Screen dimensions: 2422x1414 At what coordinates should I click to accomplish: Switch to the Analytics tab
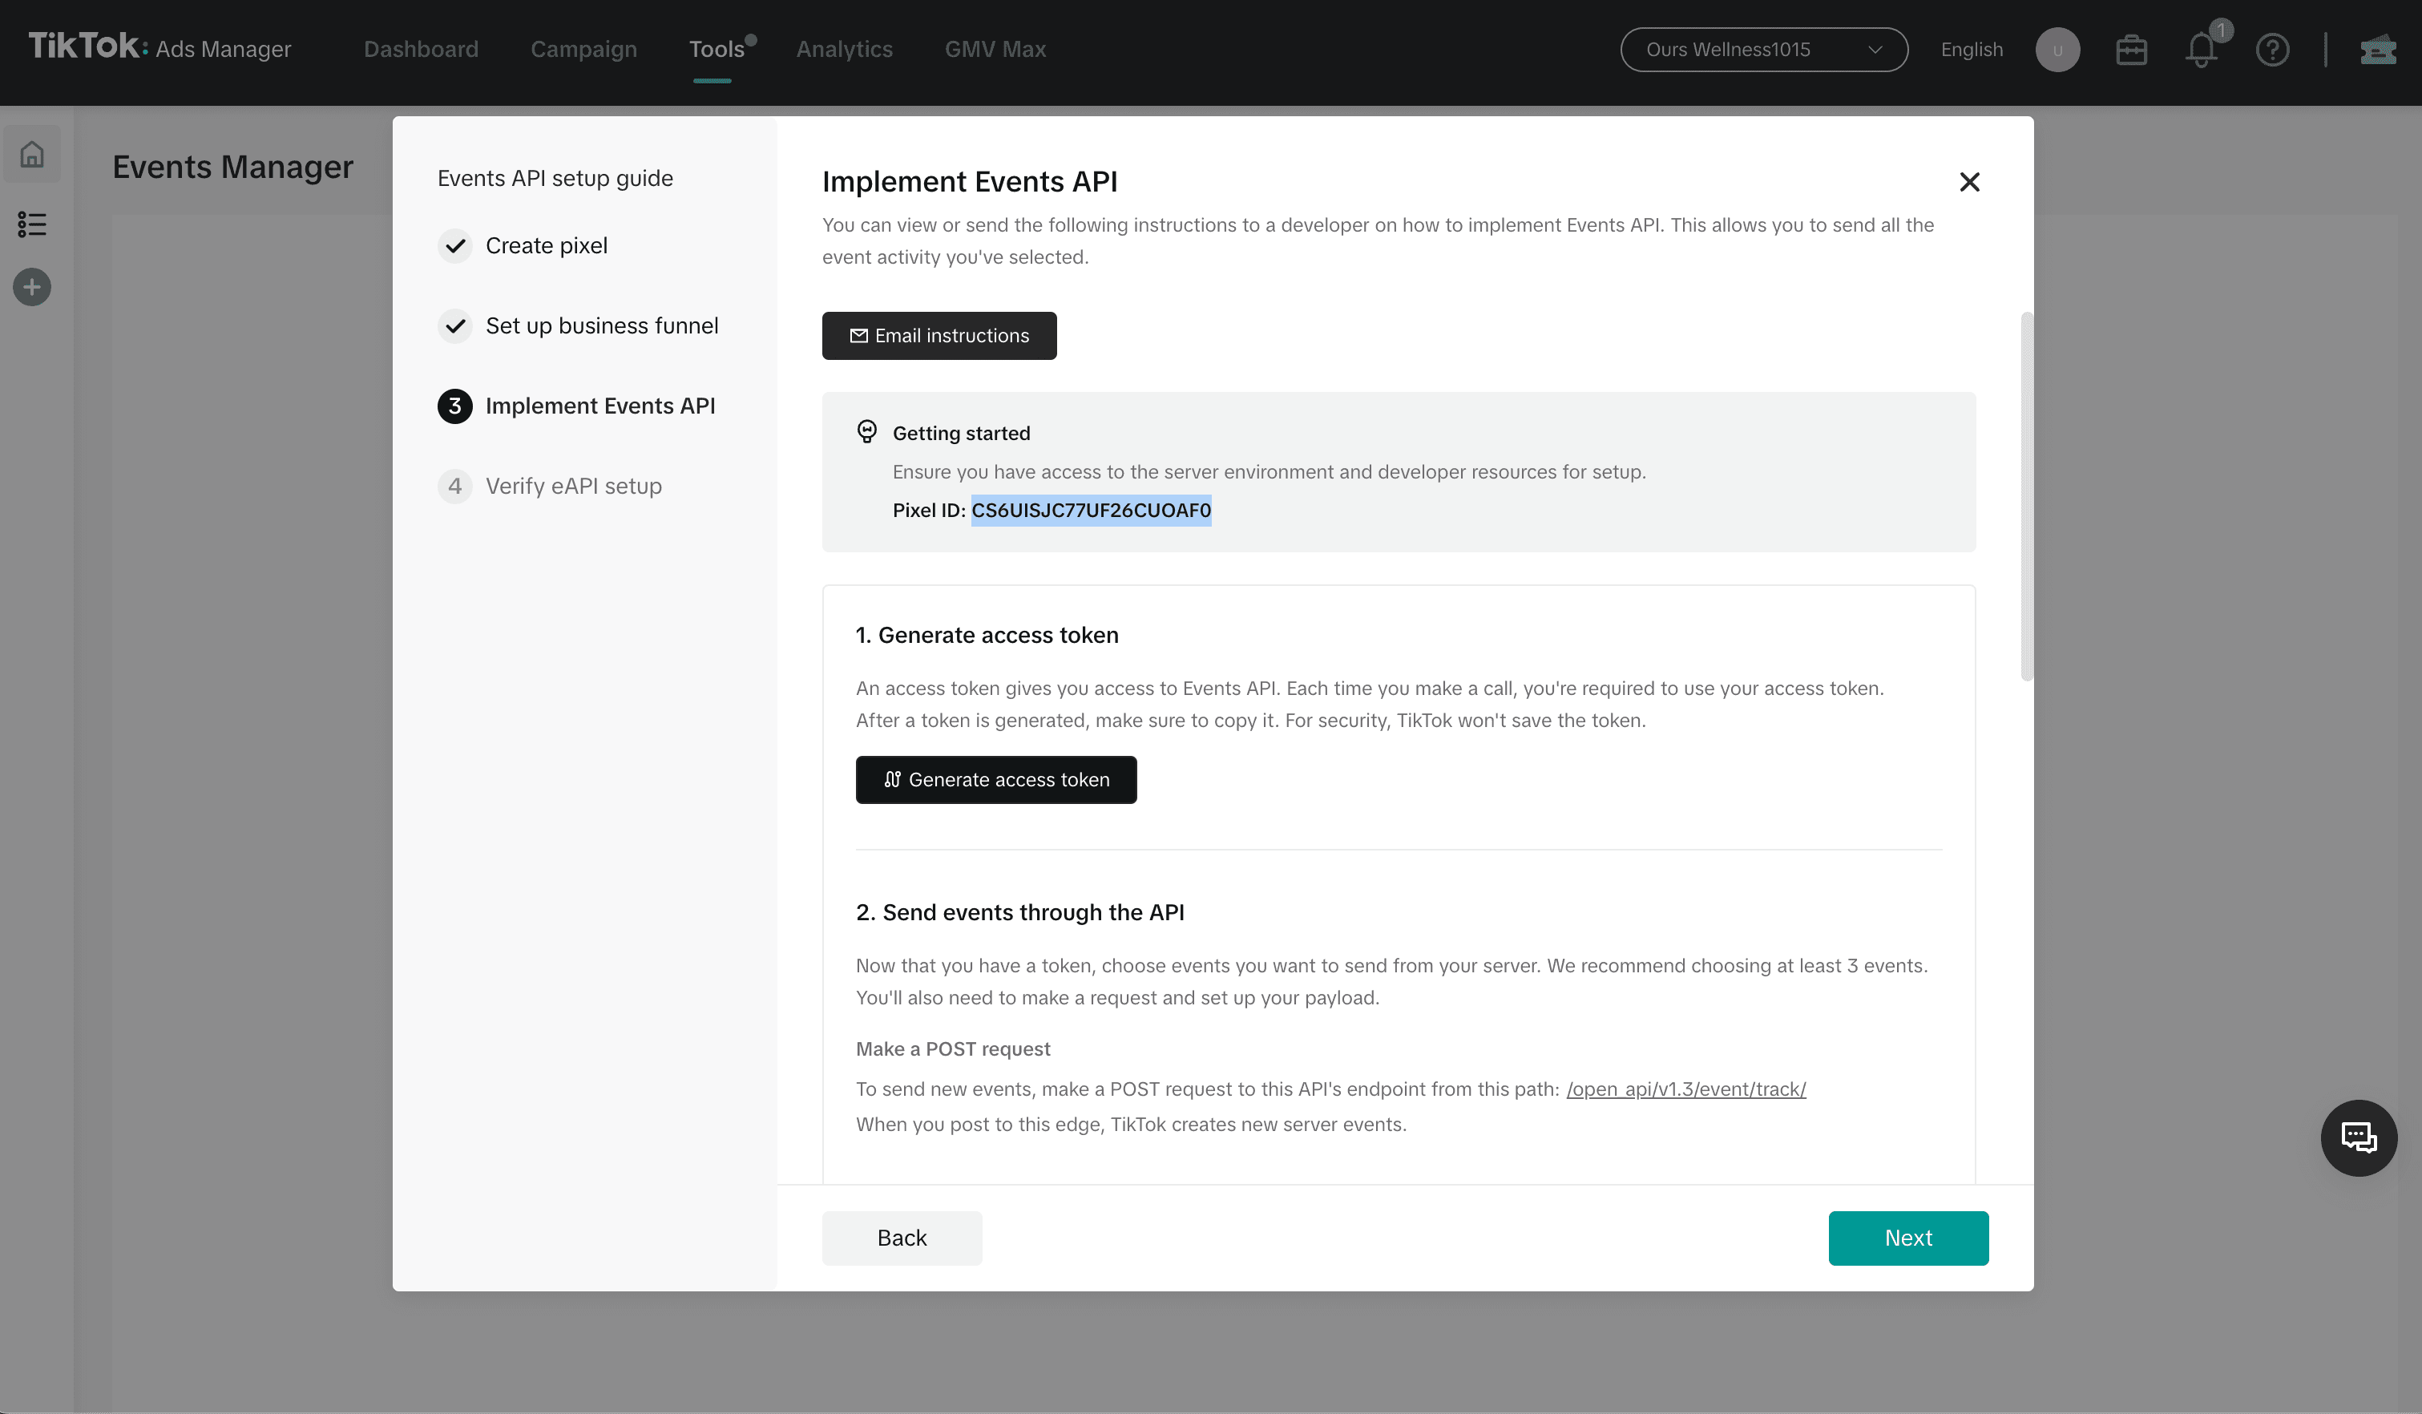pos(844,50)
